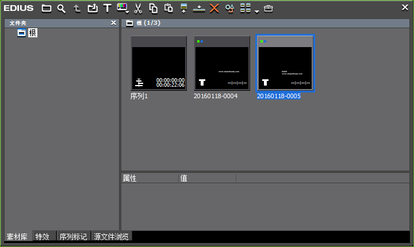This screenshot has width=414, height=247.
Task: Go up one folder level
Action: (77, 9)
